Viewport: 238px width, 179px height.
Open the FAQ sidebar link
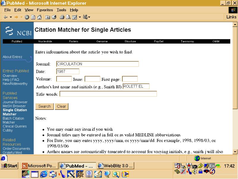click(x=15, y=80)
